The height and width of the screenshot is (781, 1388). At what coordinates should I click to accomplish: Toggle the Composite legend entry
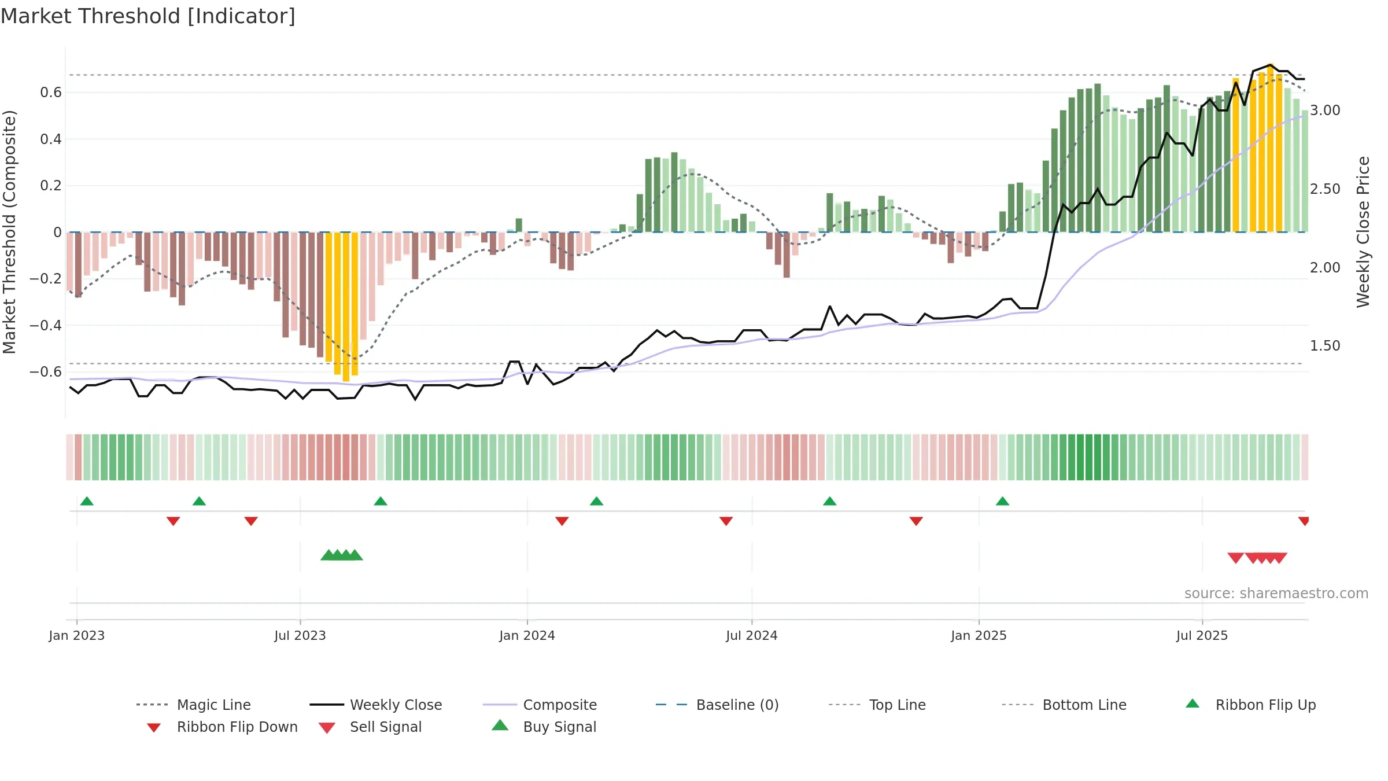540,705
